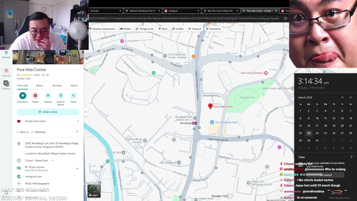Filter by Nearby restaurants chip
This screenshot has width=357, height=201.
102,29
